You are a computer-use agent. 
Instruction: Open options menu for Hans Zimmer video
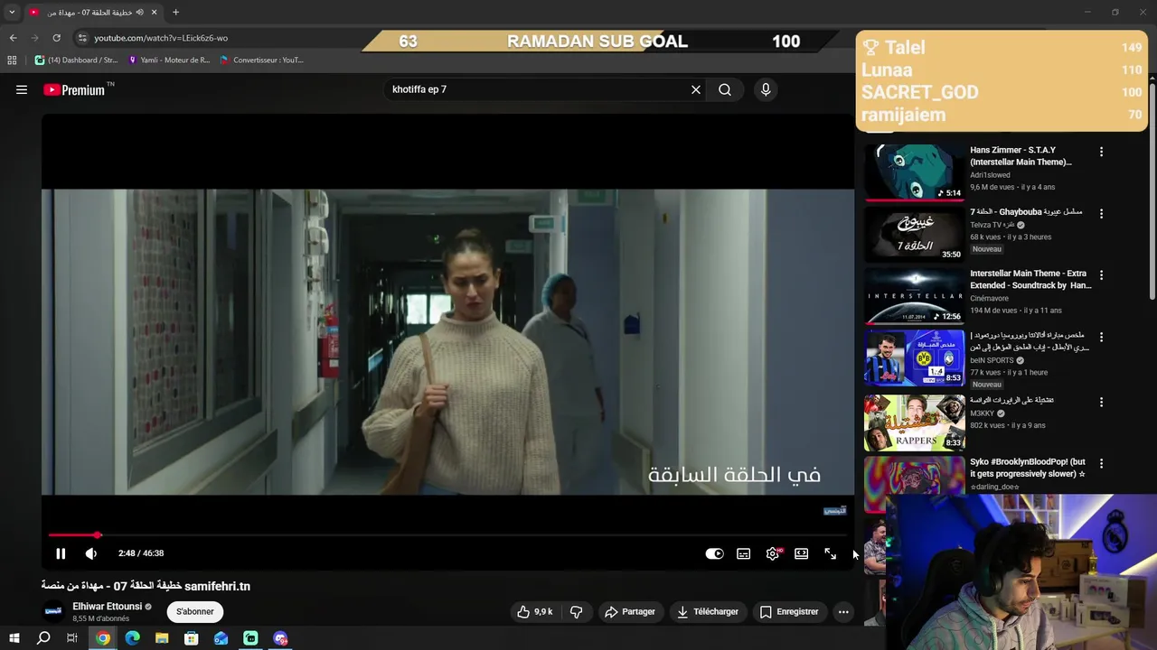pos(1101,152)
